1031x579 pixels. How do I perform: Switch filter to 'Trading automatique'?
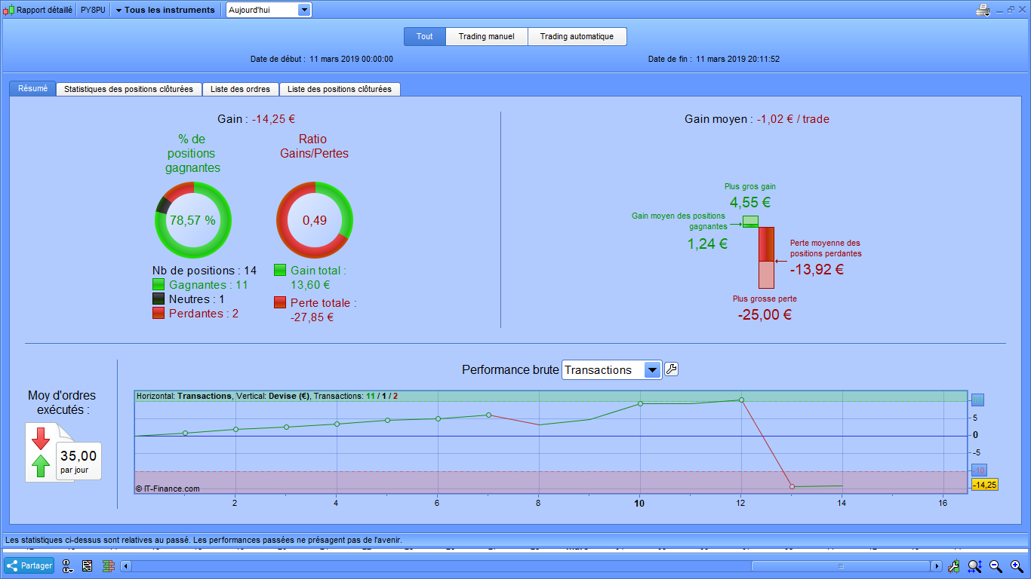coord(577,36)
